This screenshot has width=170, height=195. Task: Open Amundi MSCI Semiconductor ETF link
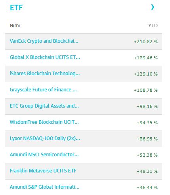tap(44, 155)
